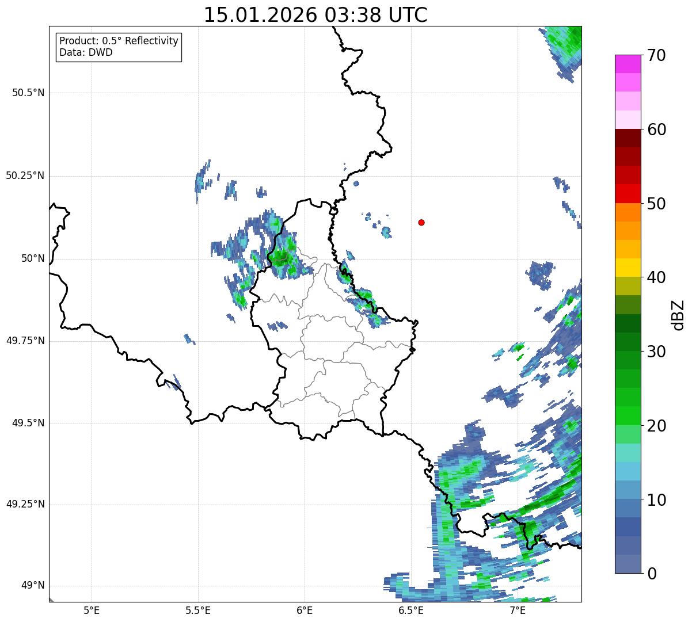Click the 50.5°N latitude label
The height and width of the screenshot is (622, 692).
[28, 93]
